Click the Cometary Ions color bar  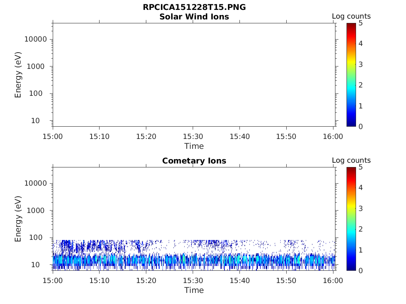[351, 218]
